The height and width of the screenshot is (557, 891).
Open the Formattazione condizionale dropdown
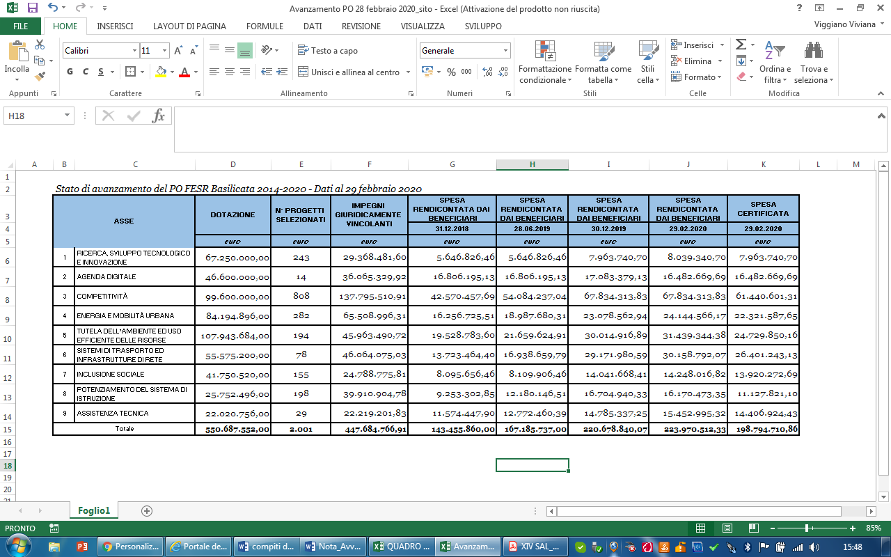(x=544, y=63)
